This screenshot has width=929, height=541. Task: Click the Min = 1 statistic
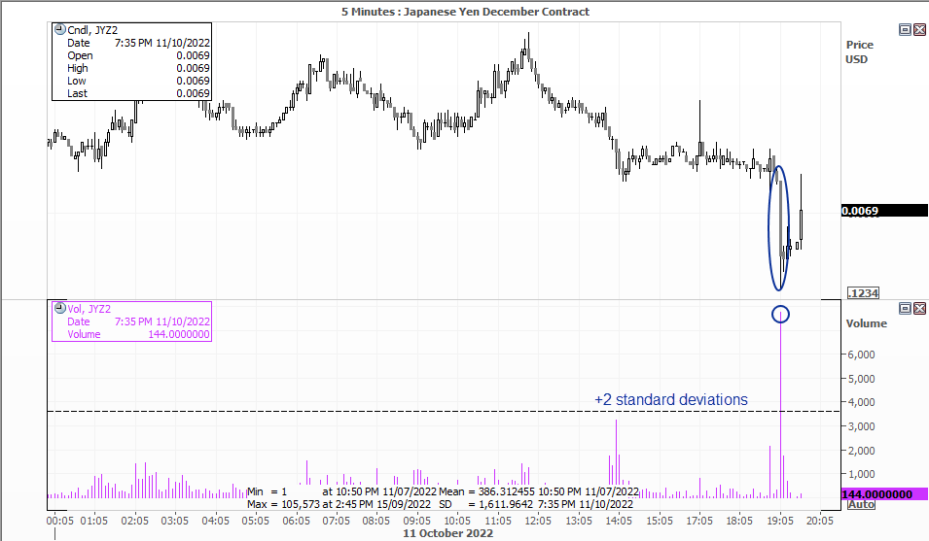(x=267, y=491)
